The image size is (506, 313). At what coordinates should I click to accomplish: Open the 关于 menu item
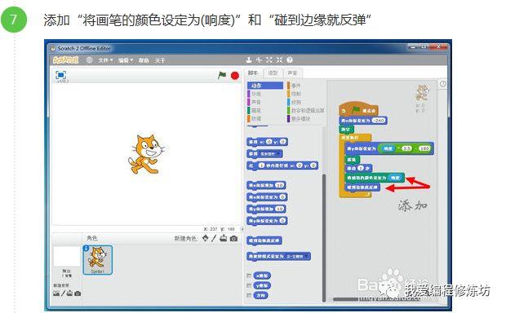[x=160, y=60]
